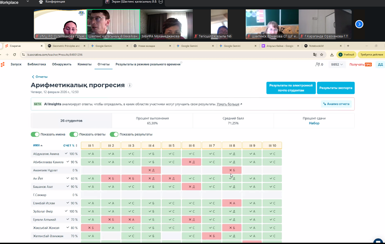Open browser downloads icon

[332, 55]
